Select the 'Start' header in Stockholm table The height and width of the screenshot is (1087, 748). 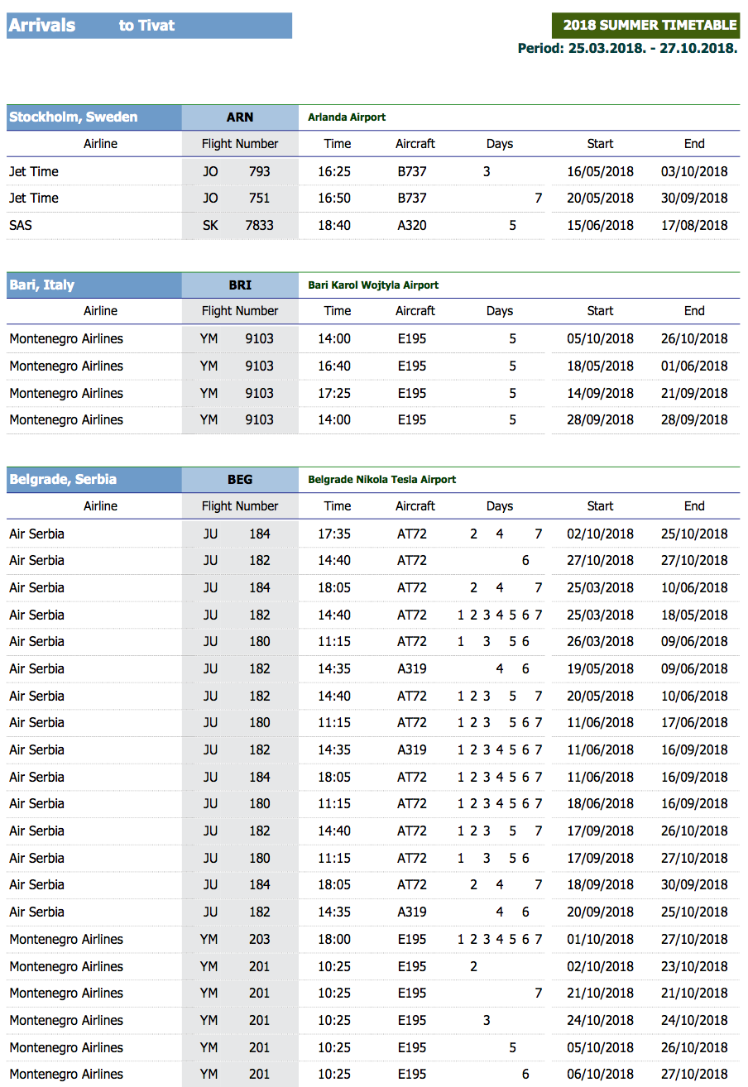(600, 144)
